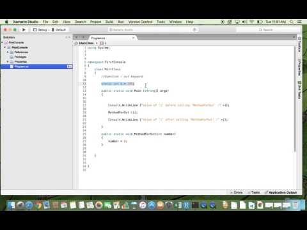
Task: Open the Default target device selector
Action: (x=59, y=29)
